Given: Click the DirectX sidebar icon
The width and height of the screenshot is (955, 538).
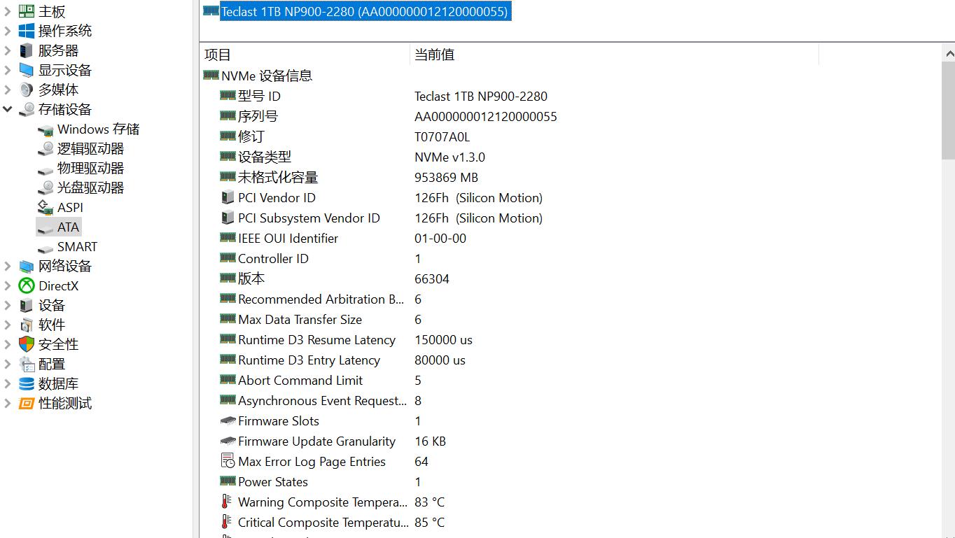Looking at the screenshot, I should [26, 286].
